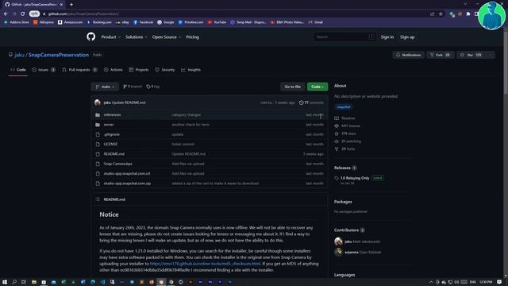The image size is (508, 286).
Task: Switch to the Projects tab
Action: (139, 70)
